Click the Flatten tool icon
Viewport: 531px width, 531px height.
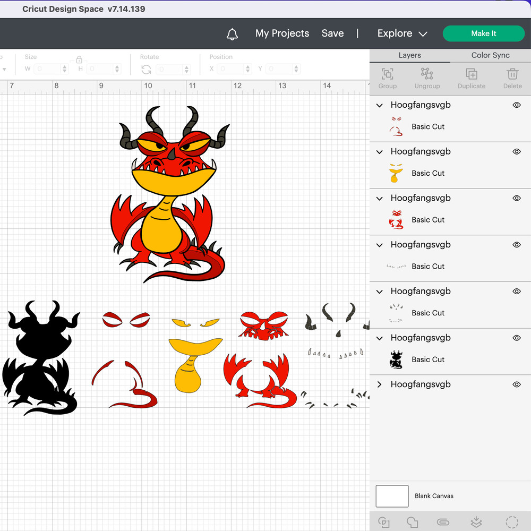pyautogui.click(x=476, y=522)
